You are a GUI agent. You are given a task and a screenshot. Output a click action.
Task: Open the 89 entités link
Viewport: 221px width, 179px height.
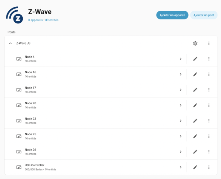pyautogui.click(x=52, y=20)
